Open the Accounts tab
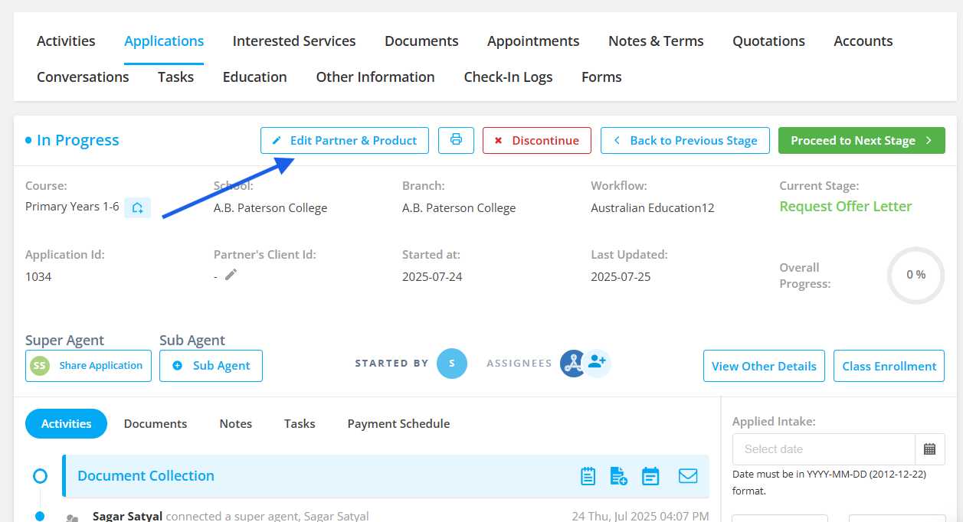963x522 pixels. [x=863, y=41]
